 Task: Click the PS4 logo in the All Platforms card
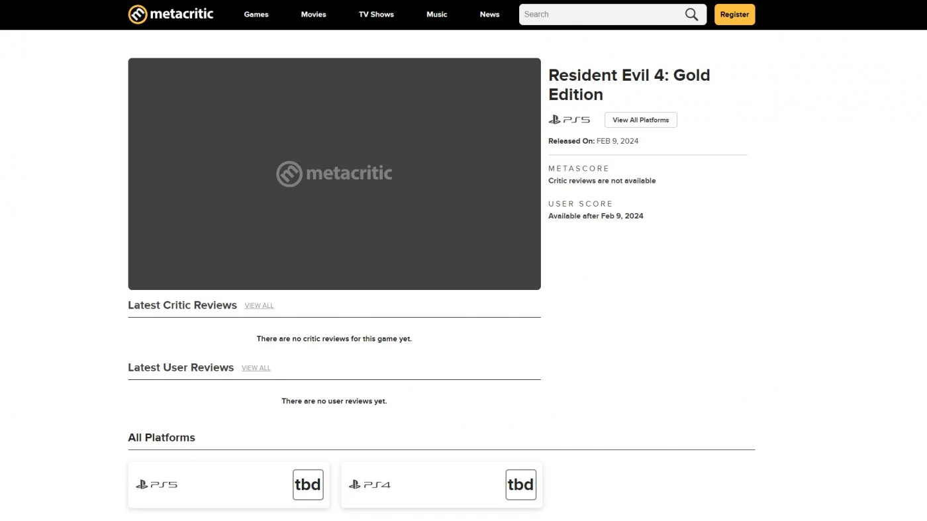(x=369, y=485)
